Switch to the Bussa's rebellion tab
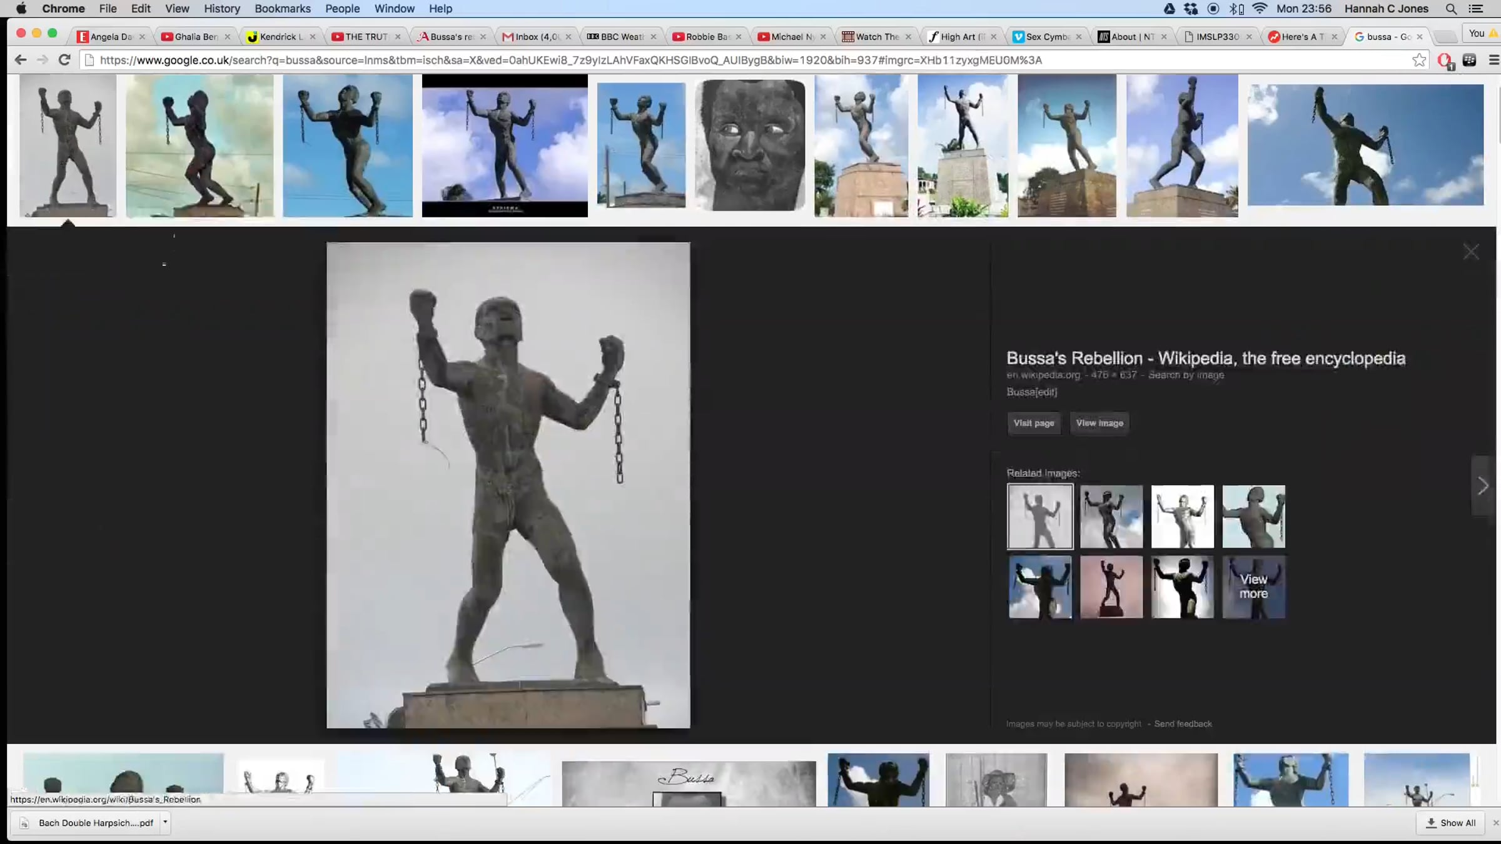The height and width of the screenshot is (844, 1501). (x=452, y=37)
